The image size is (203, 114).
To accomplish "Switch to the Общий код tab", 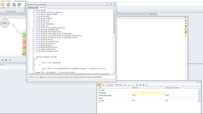I will (x=43, y=8).
